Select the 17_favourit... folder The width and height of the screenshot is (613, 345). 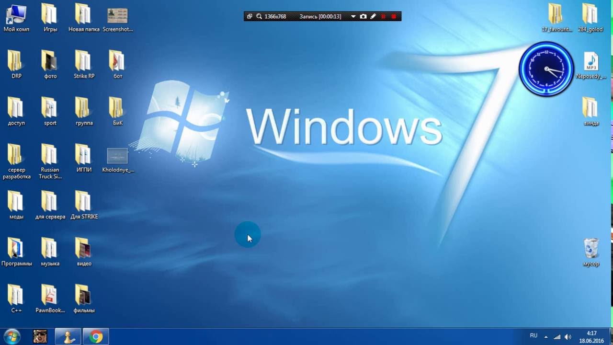point(557,18)
